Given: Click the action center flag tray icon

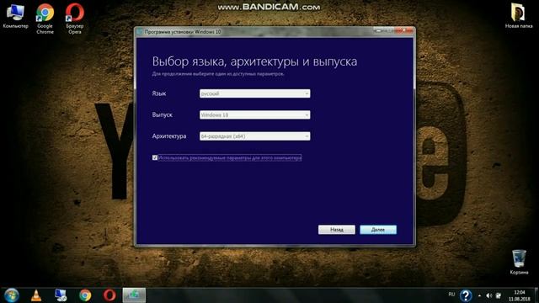Looking at the screenshot, I should (499, 295).
